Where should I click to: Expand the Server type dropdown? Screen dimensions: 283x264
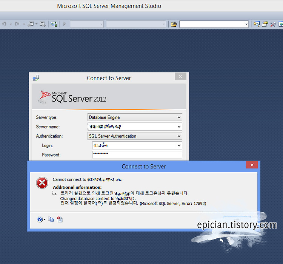coord(179,117)
